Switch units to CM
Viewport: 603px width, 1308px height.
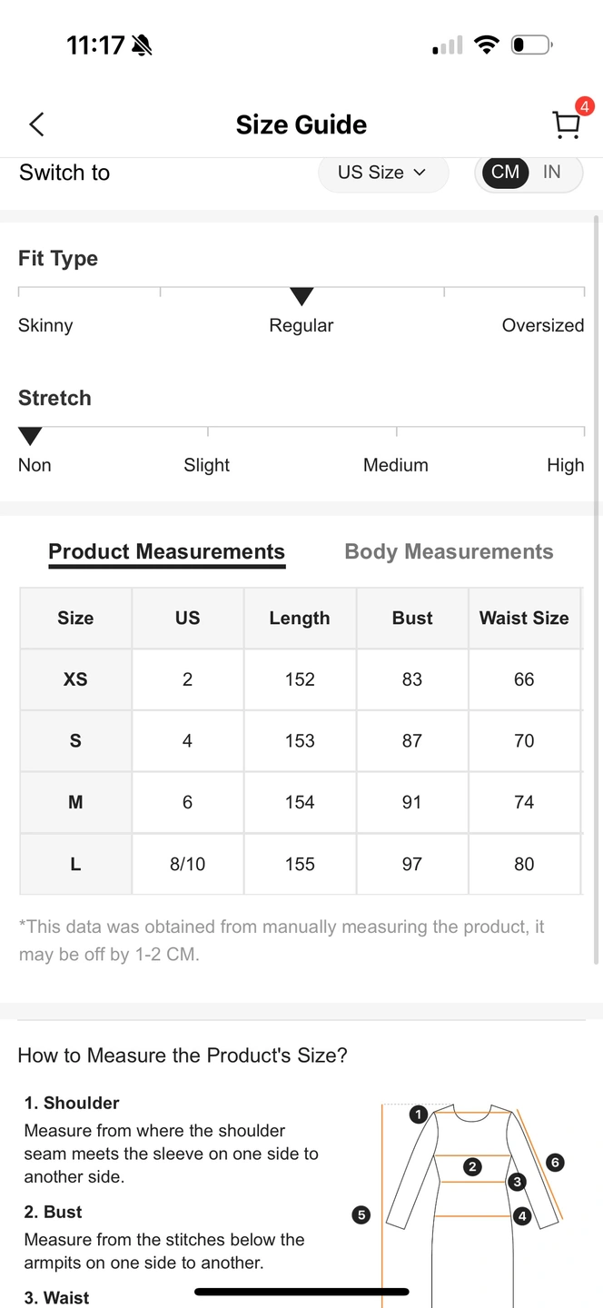tap(505, 173)
